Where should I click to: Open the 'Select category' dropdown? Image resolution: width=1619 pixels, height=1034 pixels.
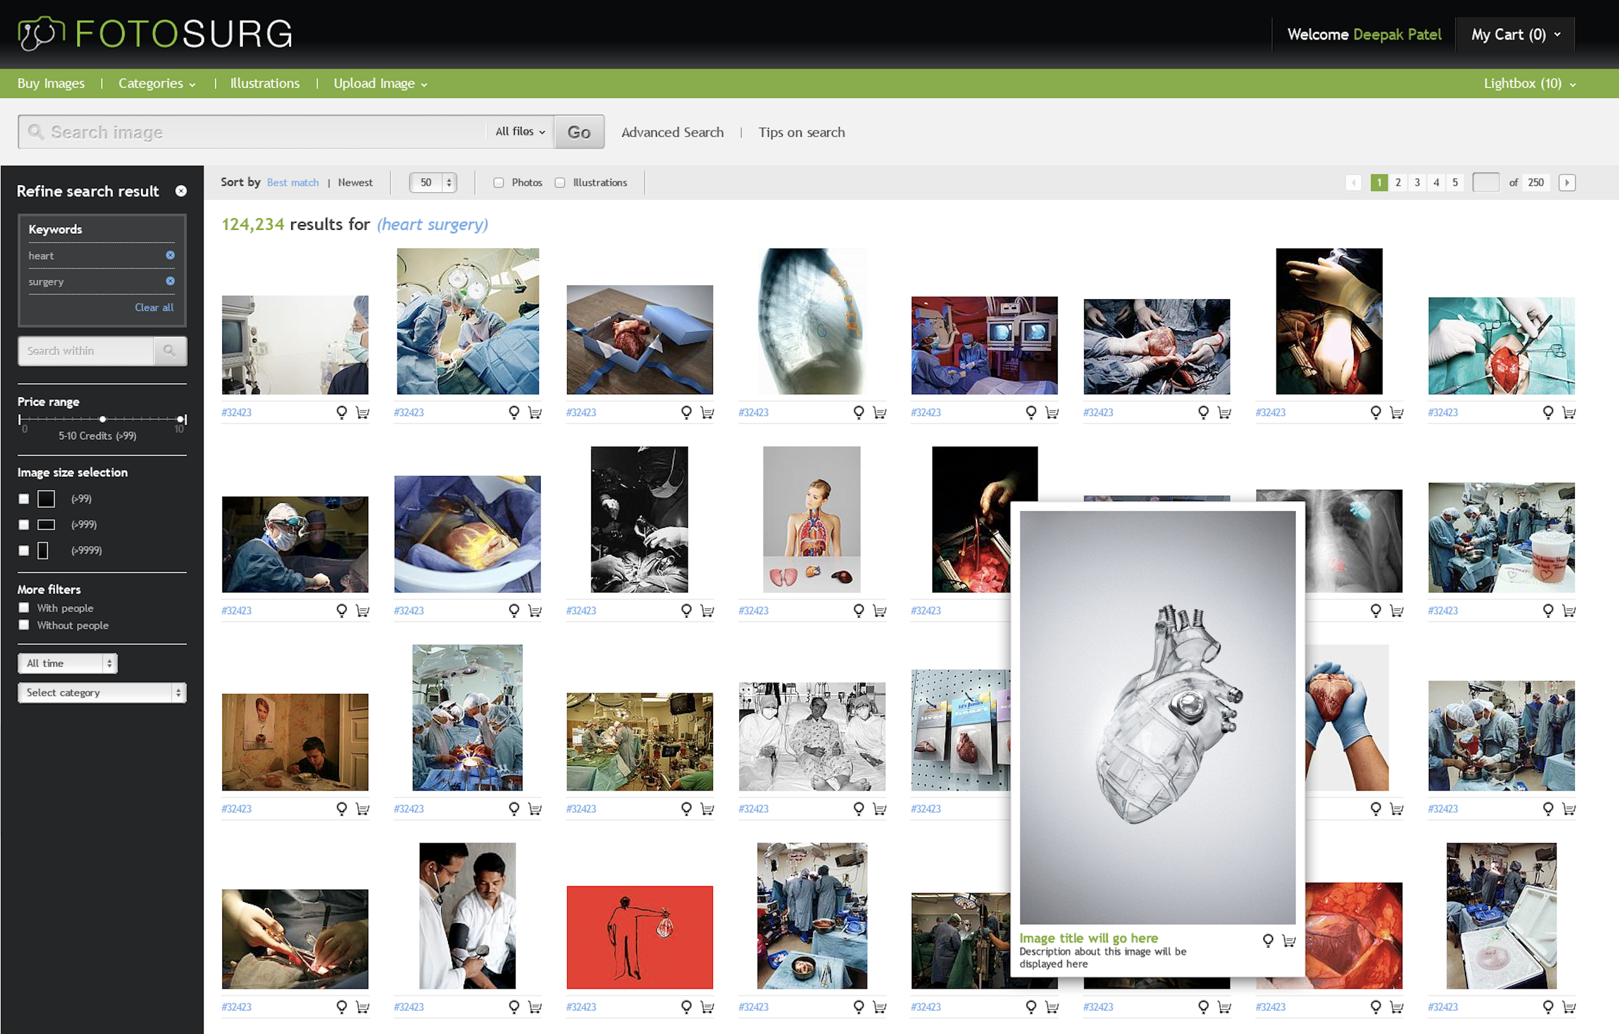(102, 692)
